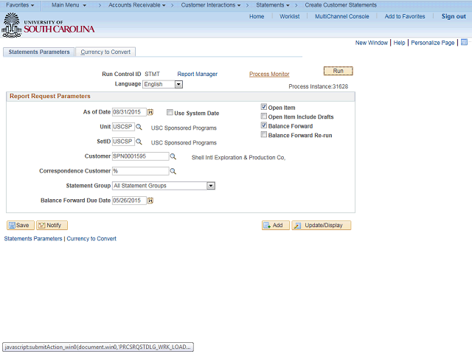Open Process Monitor link
The height and width of the screenshot is (354, 472).
[269, 74]
